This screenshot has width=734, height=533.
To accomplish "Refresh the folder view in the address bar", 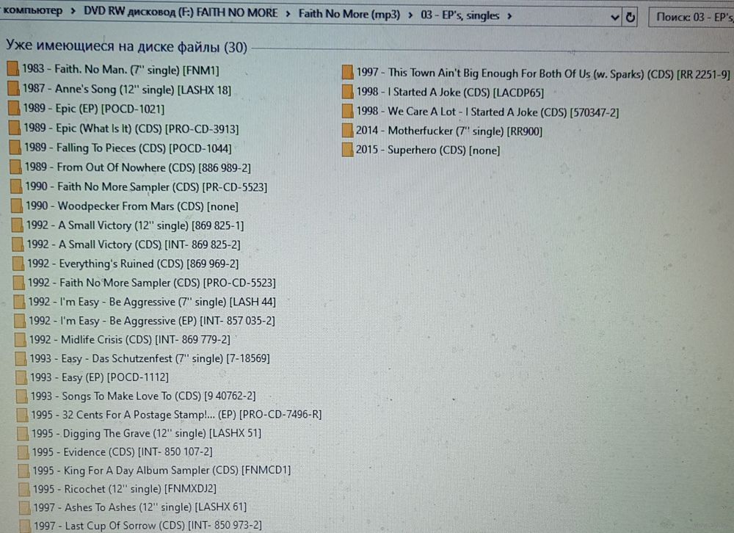I will pyautogui.click(x=631, y=18).
